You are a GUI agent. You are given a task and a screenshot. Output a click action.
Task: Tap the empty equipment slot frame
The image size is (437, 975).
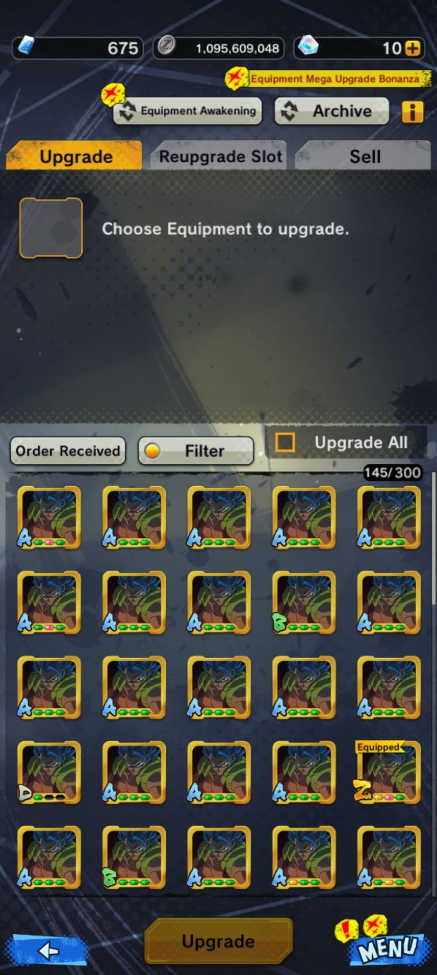coord(51,228)
